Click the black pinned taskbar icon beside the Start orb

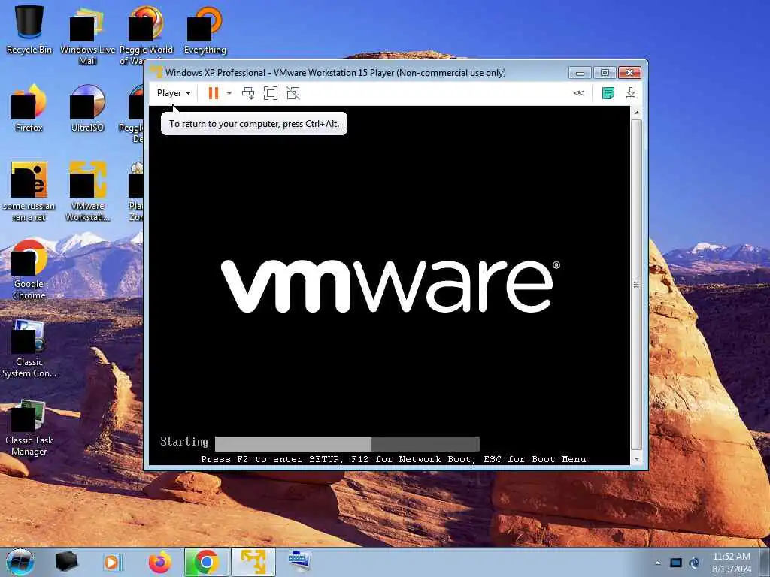[66, 562]
